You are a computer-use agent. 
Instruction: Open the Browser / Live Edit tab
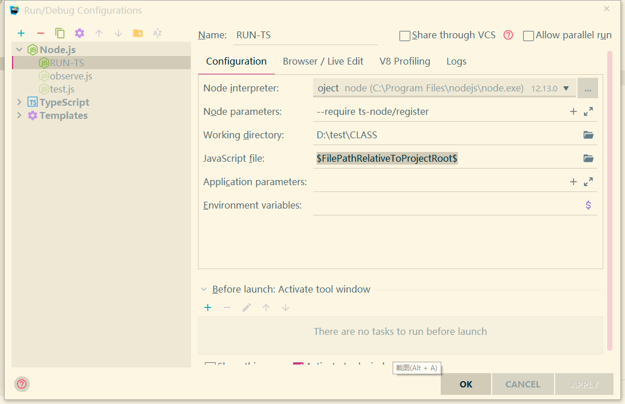point(323,61)
